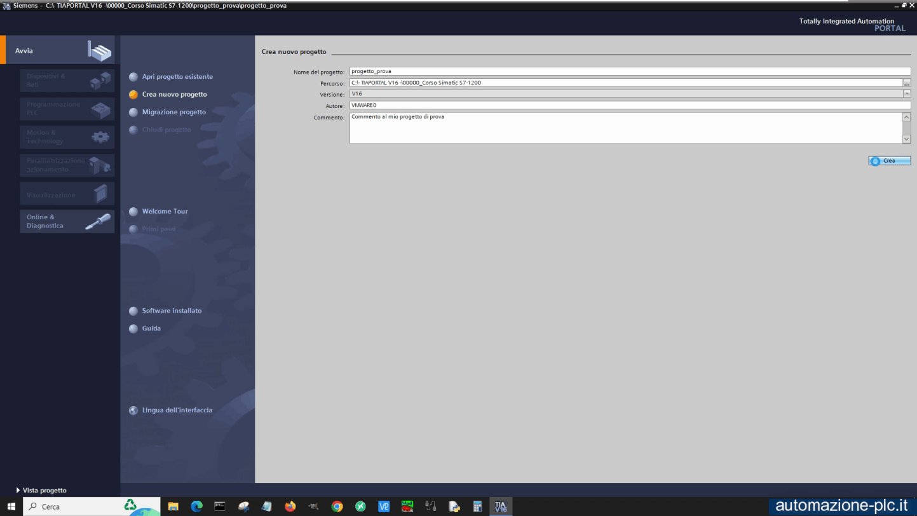Screen dimensions: 917x516
Task: Select the Online & Diagnostica portal icon
Action: tap(98, 221)
